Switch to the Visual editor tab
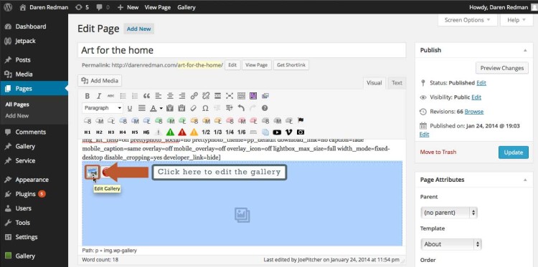The width and height of the screenshot is (538, 267). coord(374,83)
